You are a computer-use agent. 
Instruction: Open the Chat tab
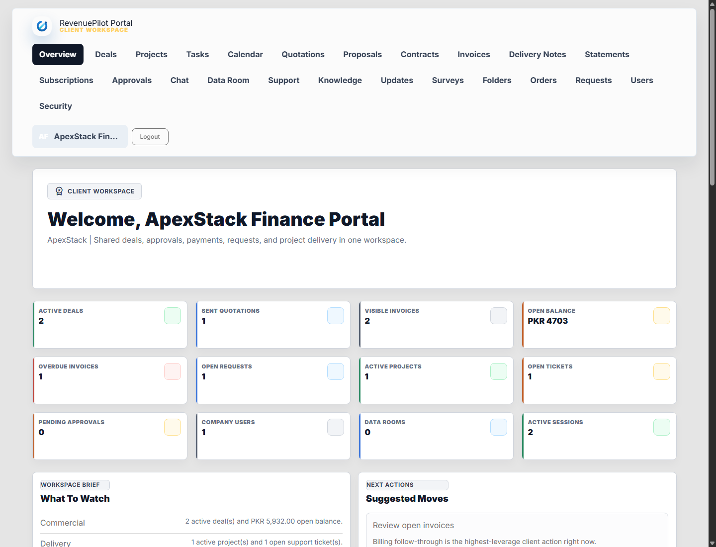(179, 81)
